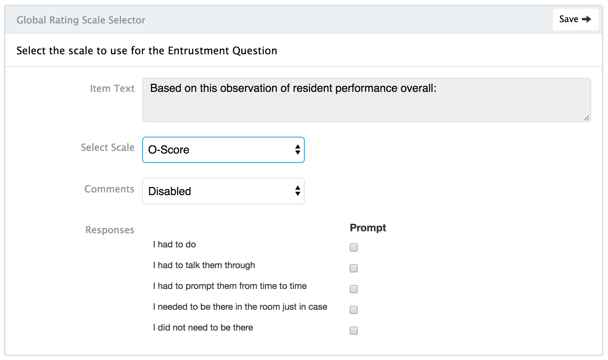608x360 pixels.
Task: Open the Select Scale dropdown showing O-Score
Action: click(223, 150)
